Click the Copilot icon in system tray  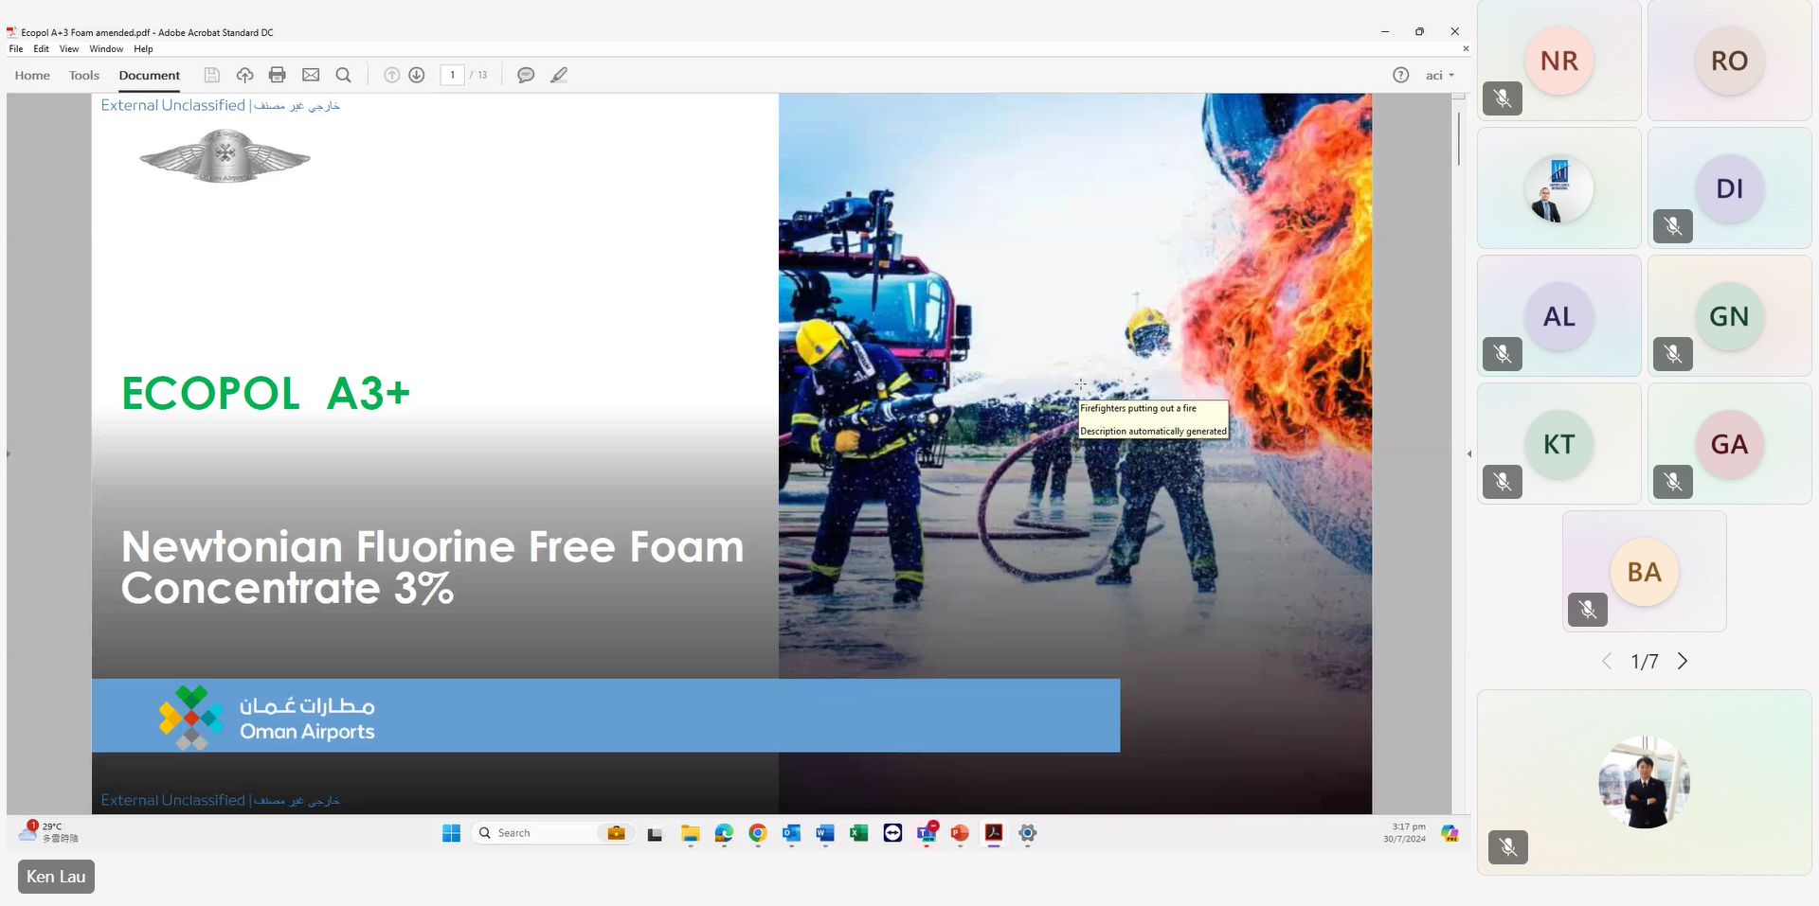pyautogui.click(x=1450, y=833)
